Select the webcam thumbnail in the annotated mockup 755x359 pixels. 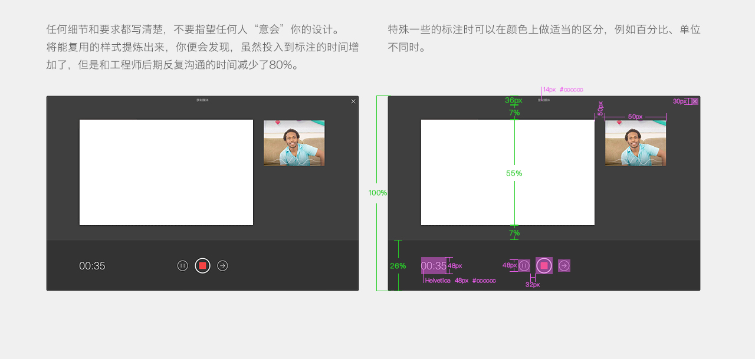tap(636, 143)
